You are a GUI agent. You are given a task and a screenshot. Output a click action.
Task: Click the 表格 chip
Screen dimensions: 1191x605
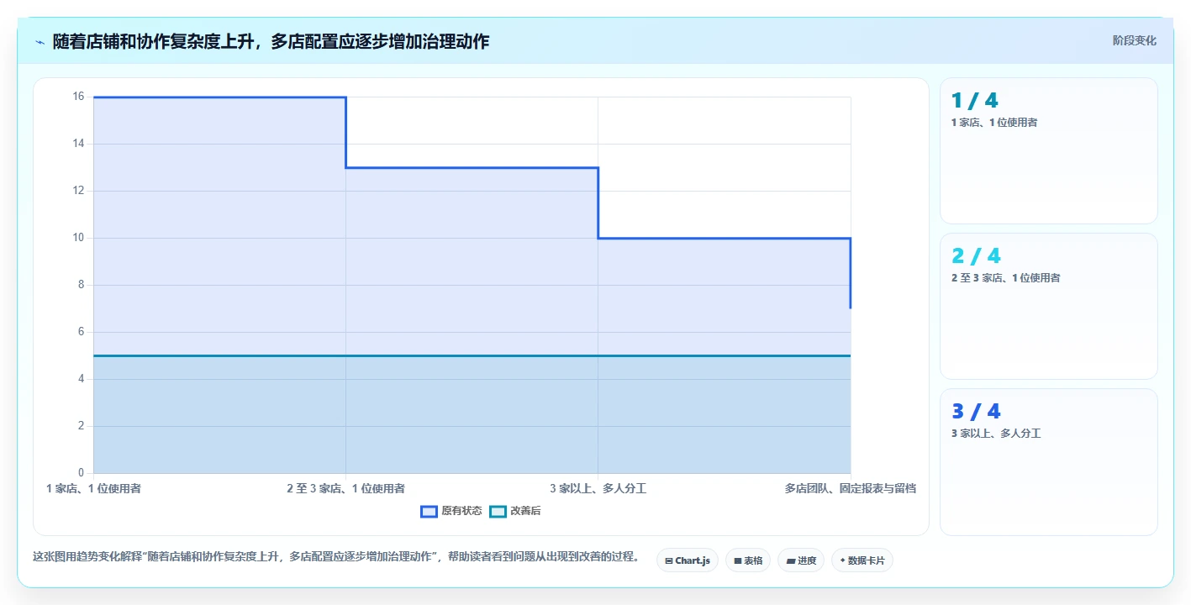pos(748,560)
